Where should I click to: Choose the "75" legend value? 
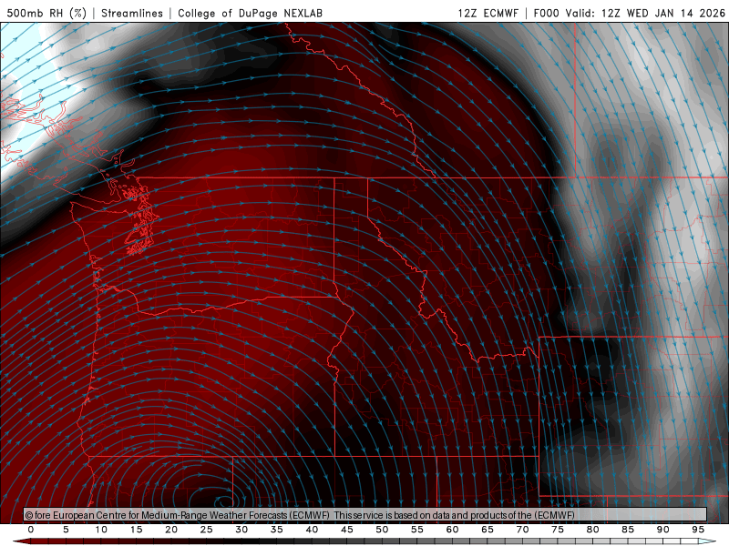pos(558,530)
